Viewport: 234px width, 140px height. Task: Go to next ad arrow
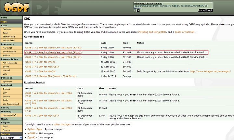tap(138, 11)
